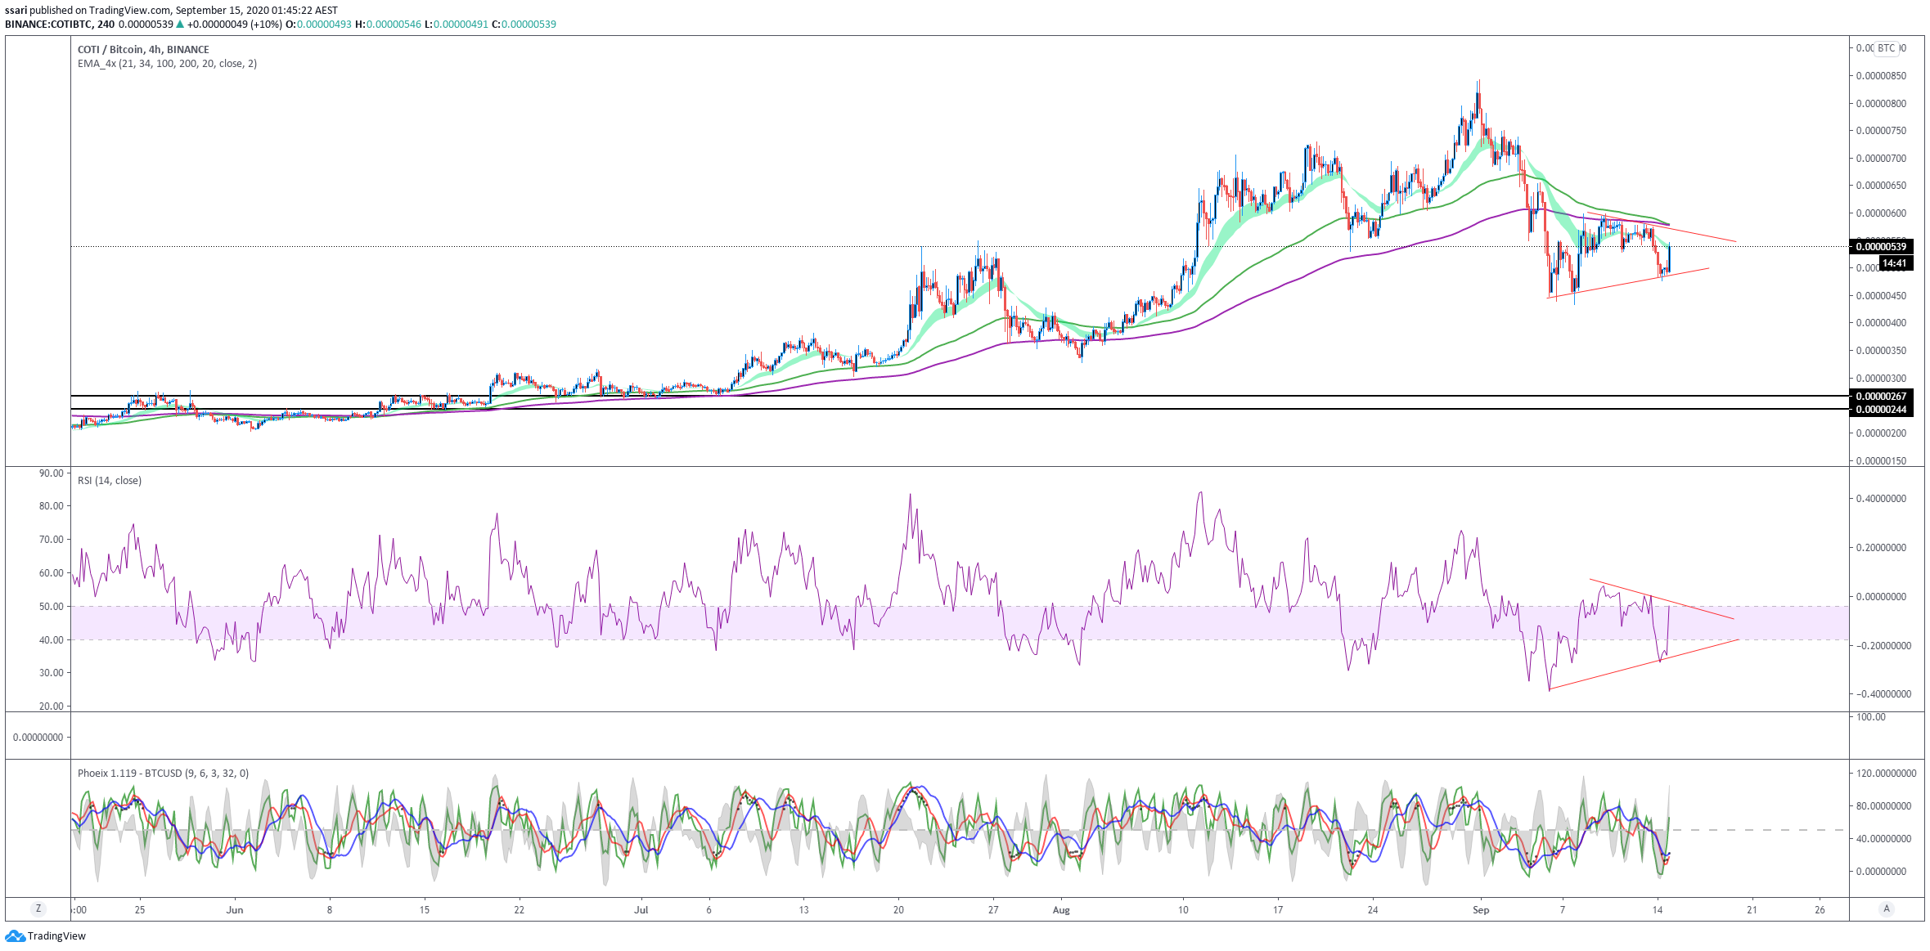This screenshot has height=951, width=1930.
Task: Click the 0.00000450 price axis label
Action: [1881, 295]
